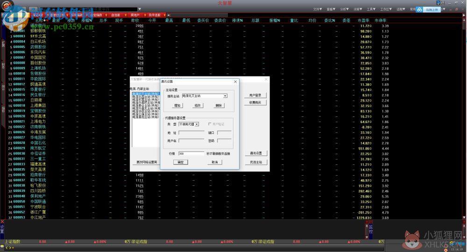
Task: Open the 近期 menu
Action: [x=401, y=9]
